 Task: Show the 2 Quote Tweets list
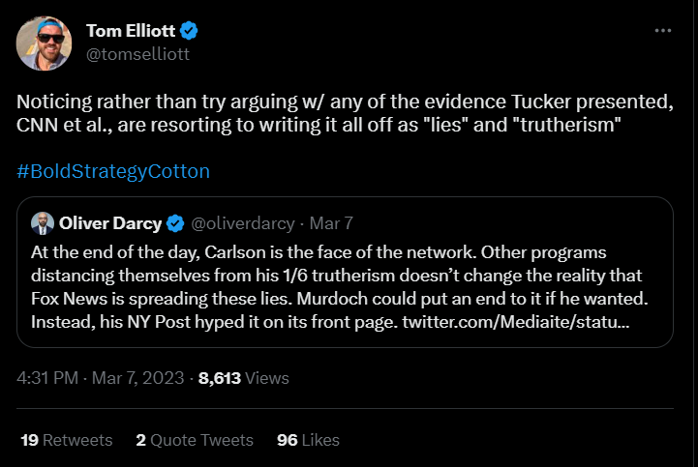pyautogui.click(x=195, y=440)
